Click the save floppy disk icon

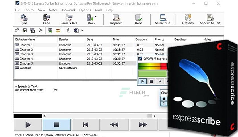click(x=24, y=30)
